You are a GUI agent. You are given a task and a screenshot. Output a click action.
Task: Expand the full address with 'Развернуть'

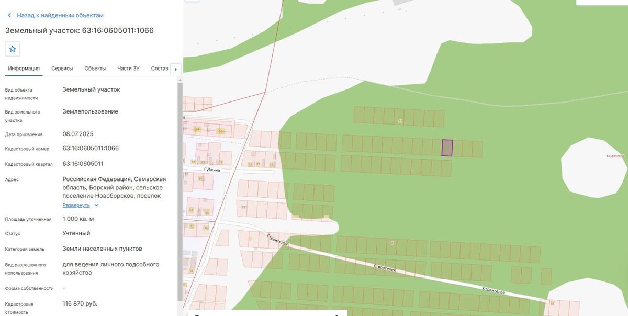pyautogui.click(x=81, y=205)
